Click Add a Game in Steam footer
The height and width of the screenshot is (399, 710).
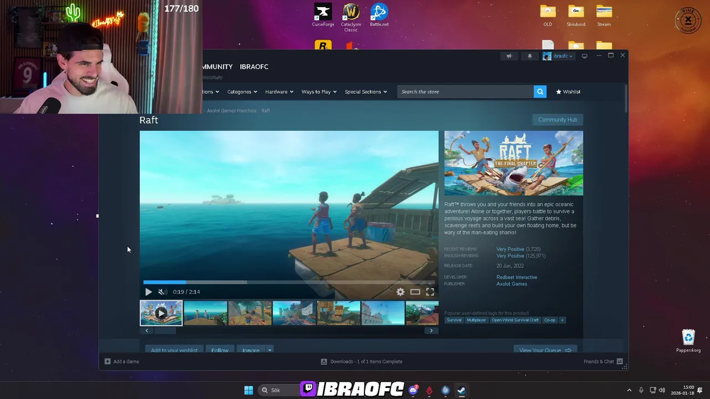[122, 361]
